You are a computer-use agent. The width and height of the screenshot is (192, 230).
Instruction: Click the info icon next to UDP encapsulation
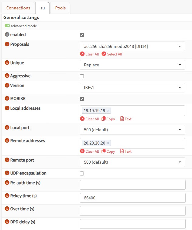(7, 173)
